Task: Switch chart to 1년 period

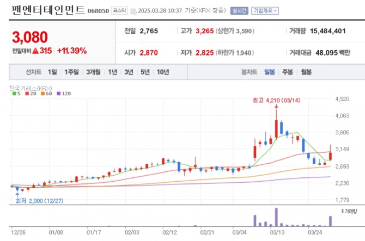Action: (113, 72)
